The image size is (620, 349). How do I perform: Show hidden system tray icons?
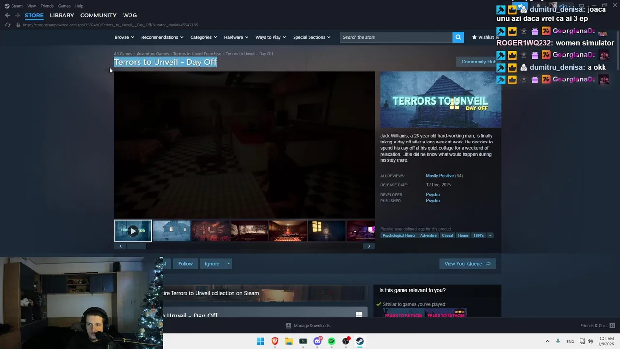pos(547,341)
